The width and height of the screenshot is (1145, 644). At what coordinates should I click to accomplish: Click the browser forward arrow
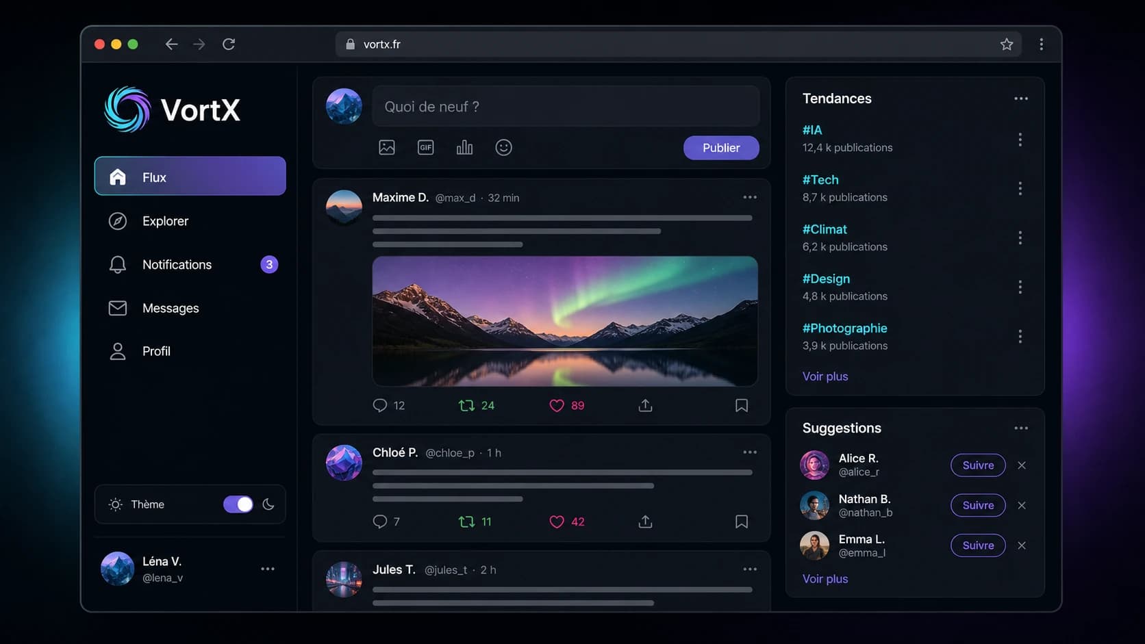click(199, 44)
